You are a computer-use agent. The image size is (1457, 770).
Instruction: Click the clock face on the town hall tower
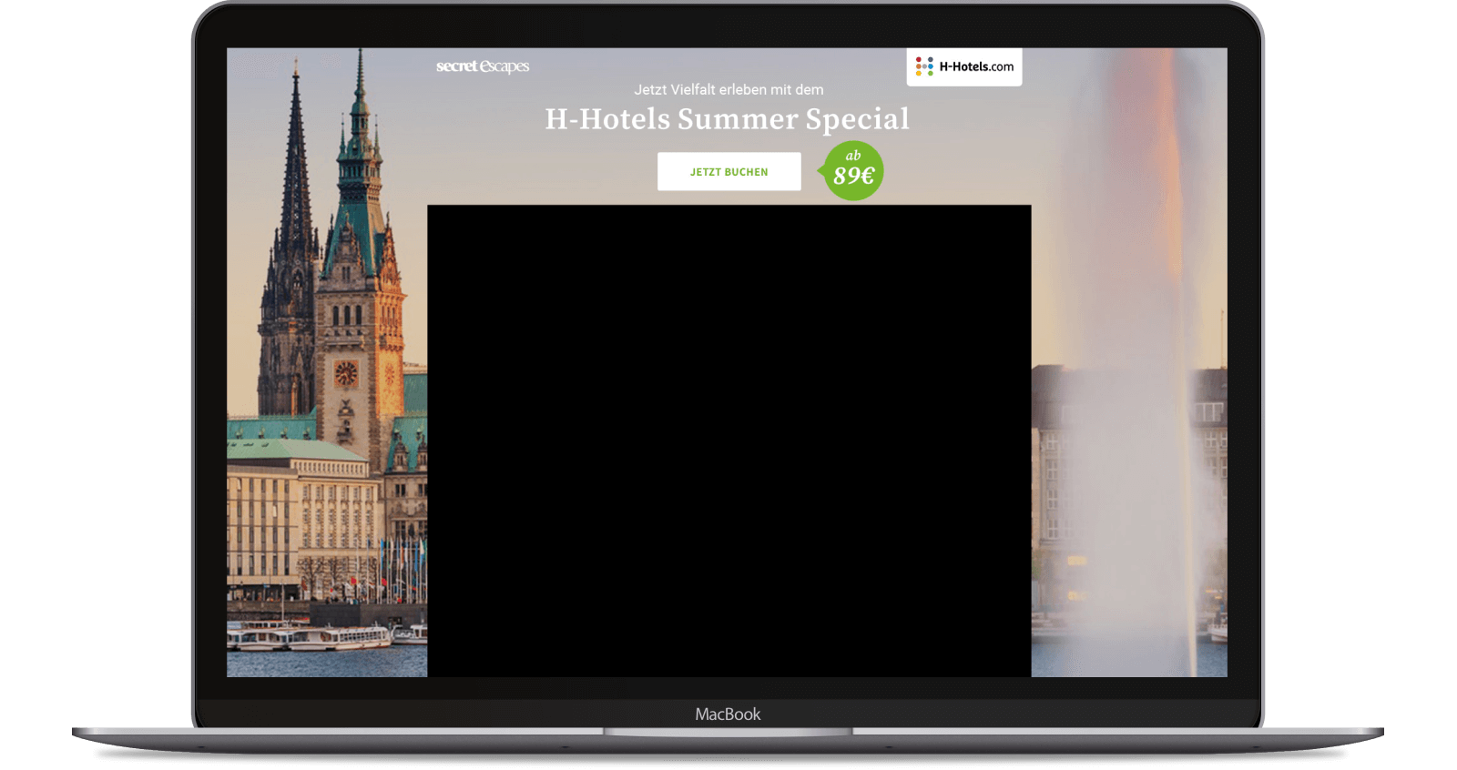click(346, 373)
